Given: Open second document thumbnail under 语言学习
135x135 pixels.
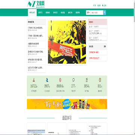Looking at the screenshot, I should pos(57,129).
